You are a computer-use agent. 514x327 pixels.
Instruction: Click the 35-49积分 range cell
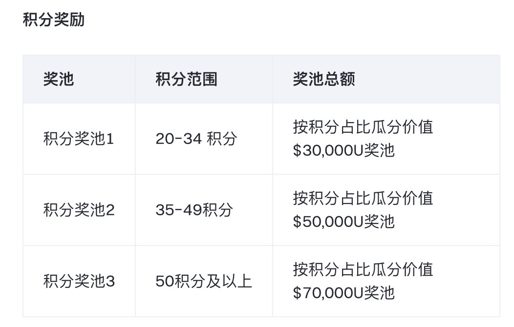(x=194, y=210)
